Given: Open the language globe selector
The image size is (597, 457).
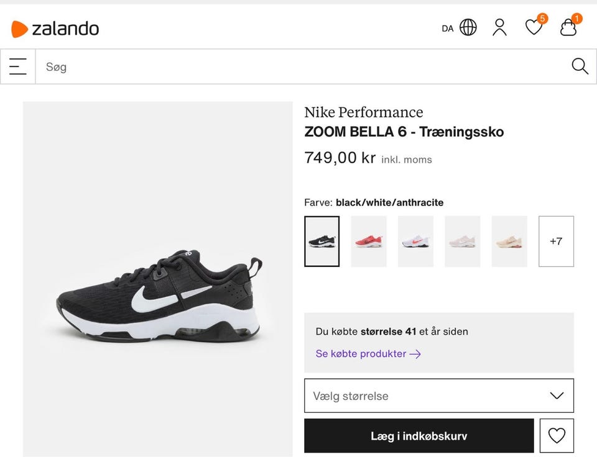Looking at the screenshot, I should (x=468, y=27).
